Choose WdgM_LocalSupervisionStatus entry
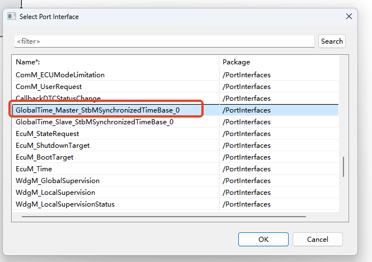372x262 pixels. (x=65, y=204)
